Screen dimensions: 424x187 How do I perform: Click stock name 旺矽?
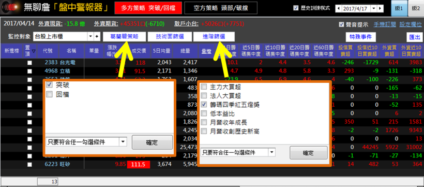pos(65,164)
